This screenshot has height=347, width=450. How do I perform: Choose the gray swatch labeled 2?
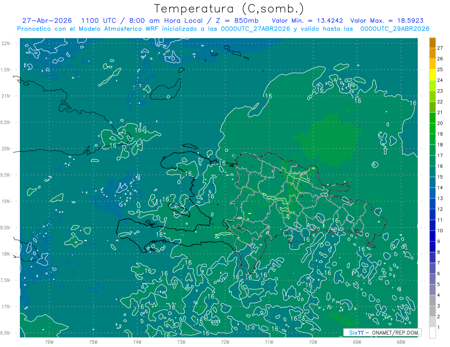coord(432,311)
